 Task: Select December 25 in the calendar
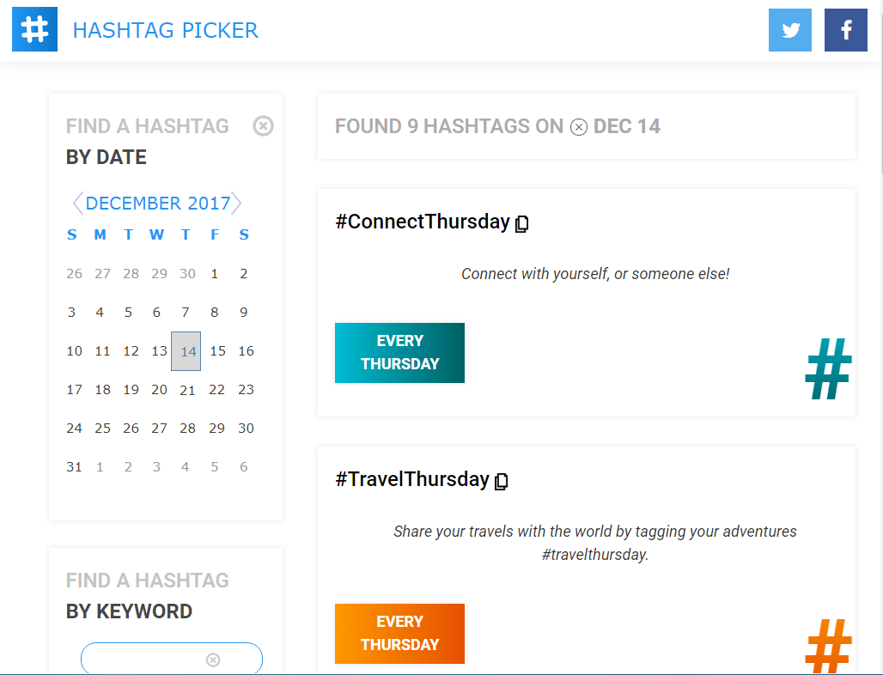tap(102, 428)
